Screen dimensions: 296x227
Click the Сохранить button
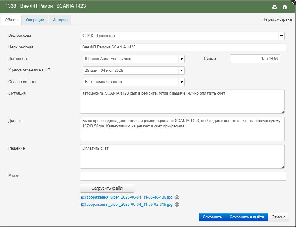click(x=212, y=217)
